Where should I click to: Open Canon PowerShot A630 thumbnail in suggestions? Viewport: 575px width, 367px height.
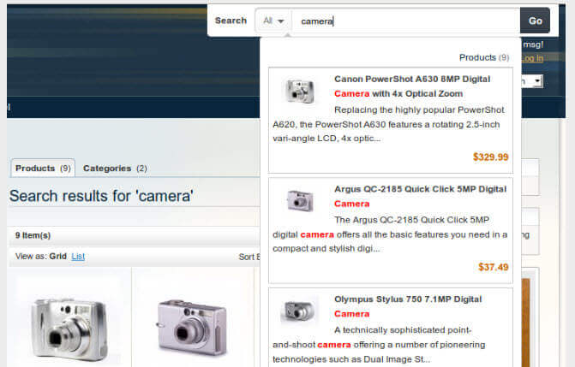(x=298, y=90)
